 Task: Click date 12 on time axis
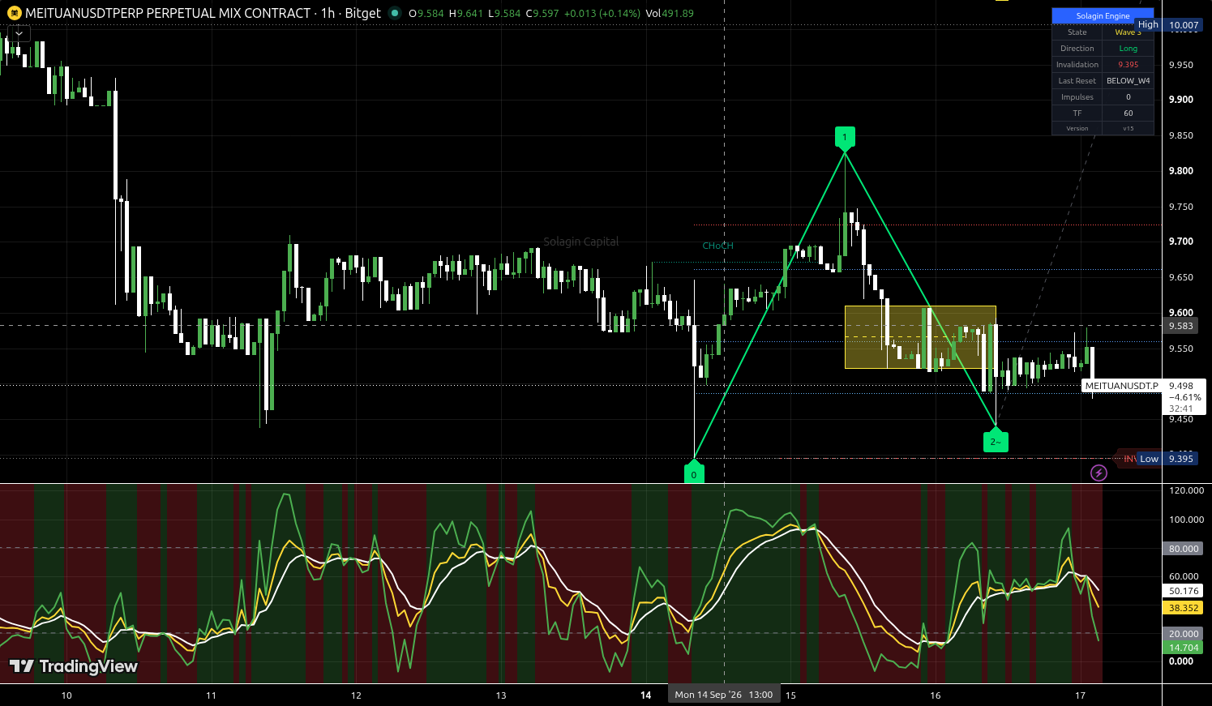(356, 695)
